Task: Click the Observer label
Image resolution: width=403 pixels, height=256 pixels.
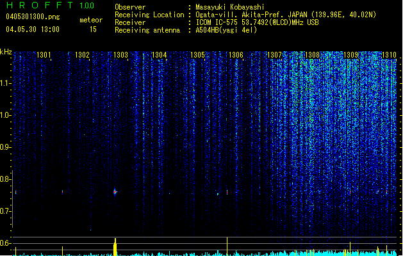Action: click(130, 7)
